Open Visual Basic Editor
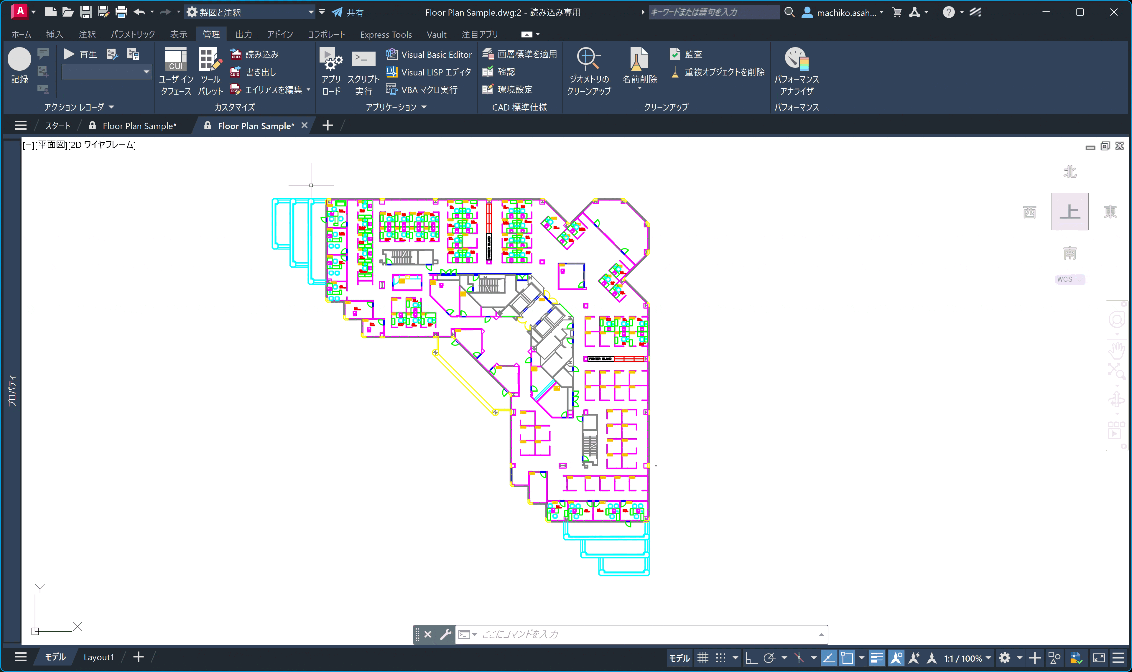Image resolution: width=1132 pixels, height=672 pixels. tap(428, 54)
